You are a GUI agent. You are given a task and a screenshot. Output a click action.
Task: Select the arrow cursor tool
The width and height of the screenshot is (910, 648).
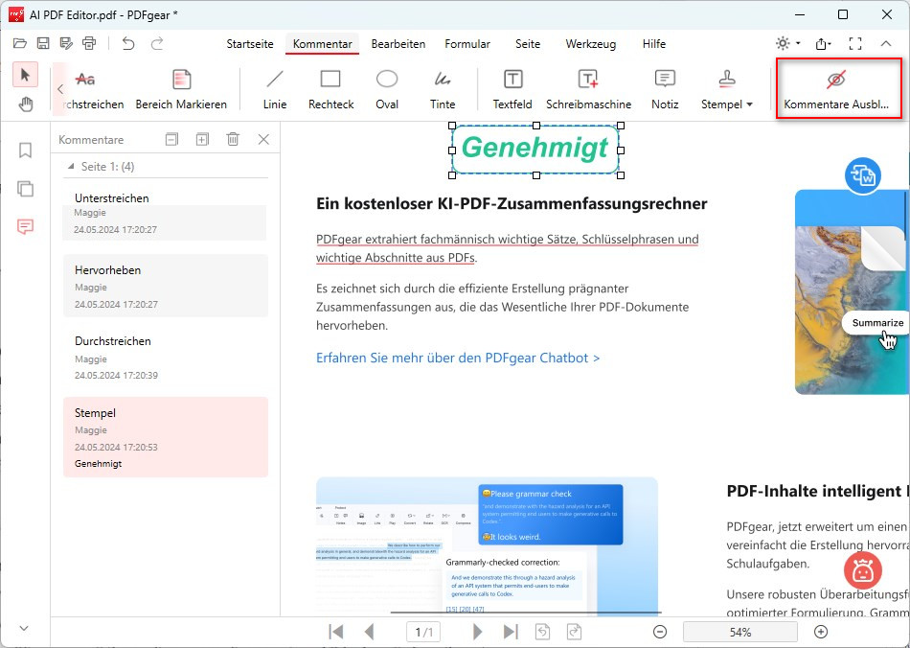(x=25, y=75)
